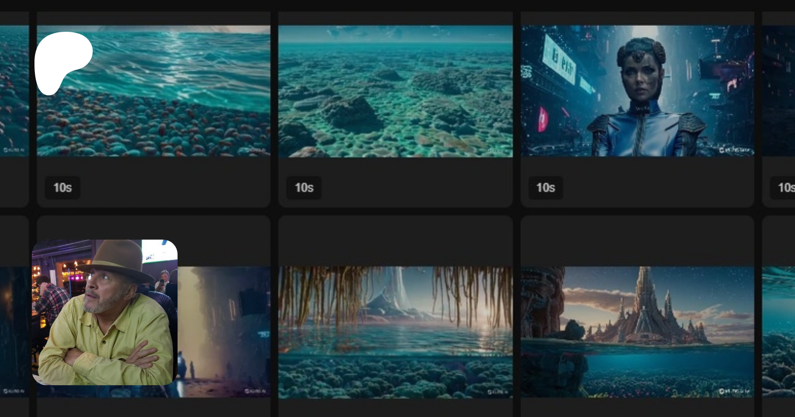Screen dimensions: 795x417
Task: Click the watermark on the left-edge pebbles thumbnail
Action: (x=14, y=150)
